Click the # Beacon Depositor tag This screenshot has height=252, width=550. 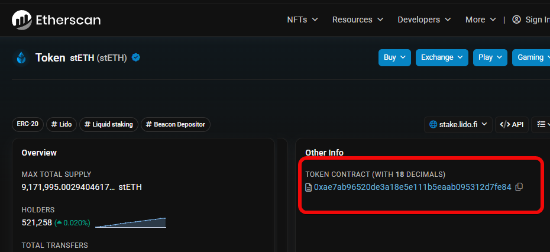coord(176,125)
